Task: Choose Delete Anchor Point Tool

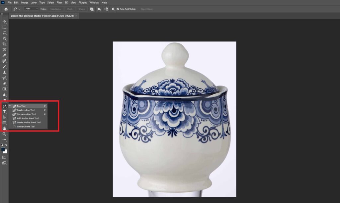Action: pos(28,123)
